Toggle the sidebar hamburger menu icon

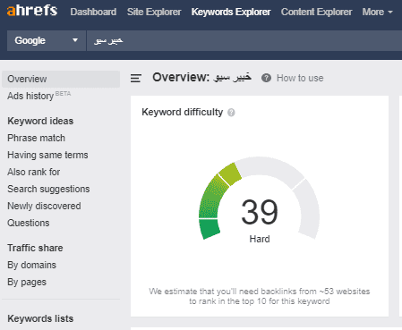pos(136,78)
